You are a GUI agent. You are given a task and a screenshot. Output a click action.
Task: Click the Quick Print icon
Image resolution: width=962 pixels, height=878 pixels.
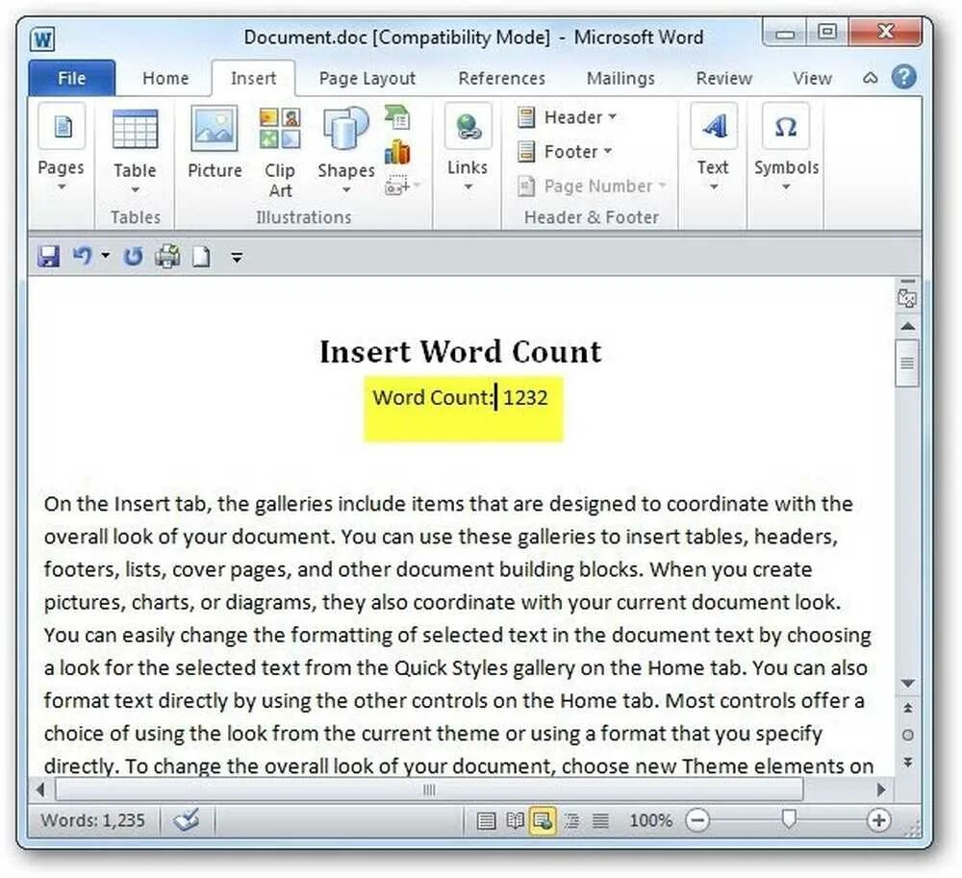pyautogui.click(x=167, y=257)
